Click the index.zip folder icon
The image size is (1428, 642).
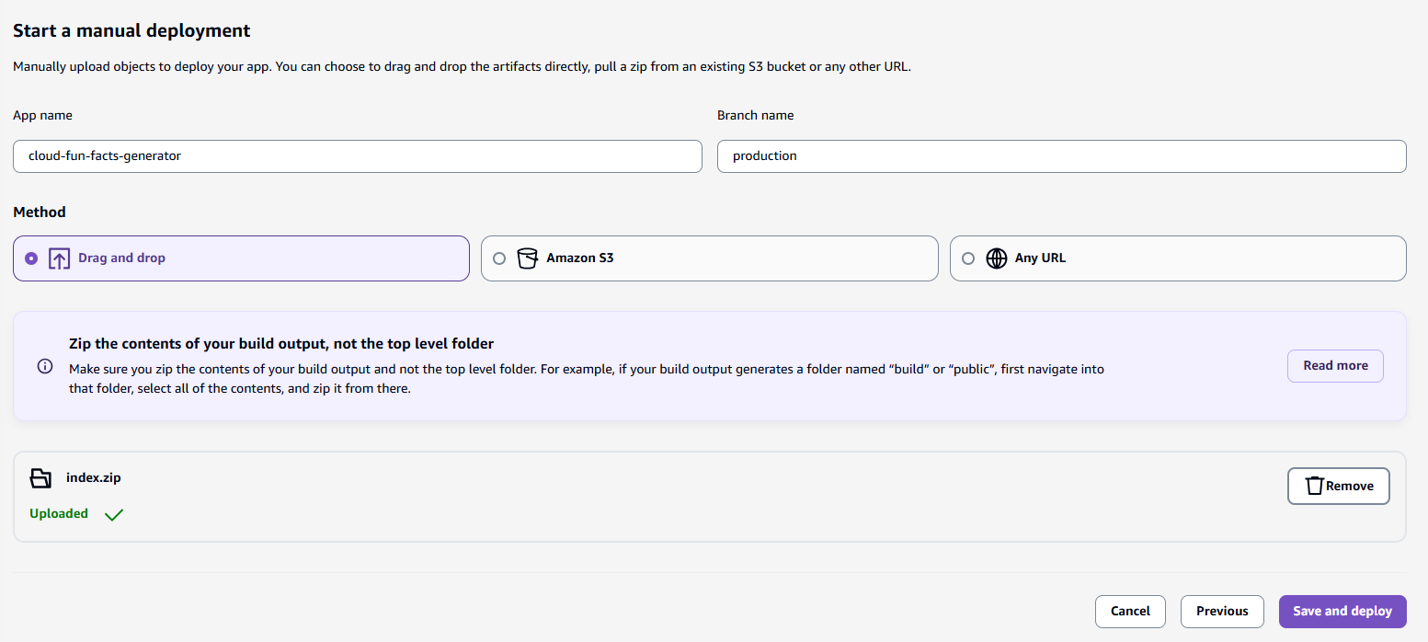[x=41, y=478]
